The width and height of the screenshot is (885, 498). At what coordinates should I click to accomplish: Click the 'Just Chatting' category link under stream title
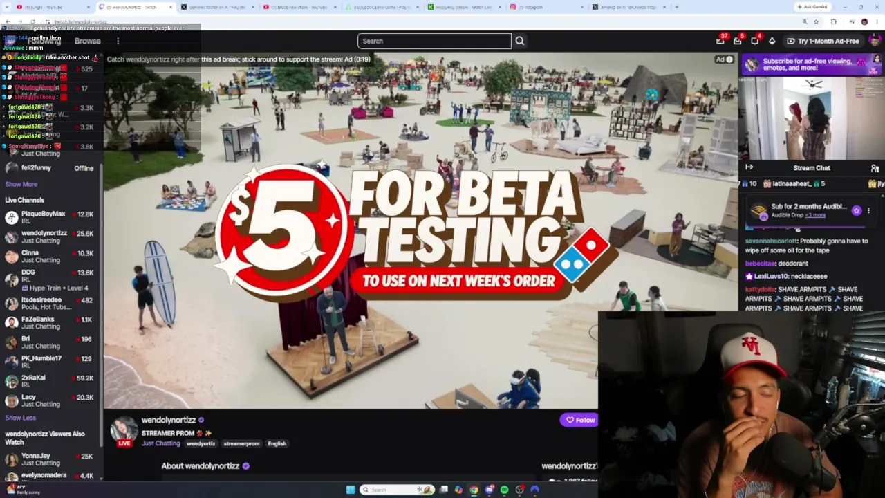click(x=160, y=443)
